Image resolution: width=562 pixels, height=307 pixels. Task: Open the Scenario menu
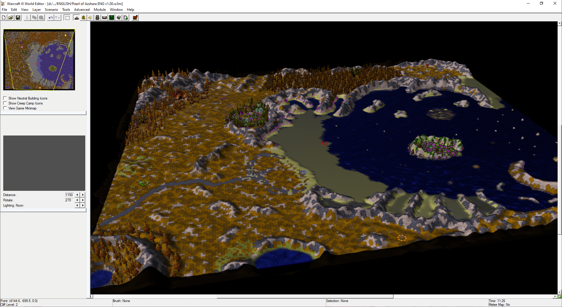click(x=51, y=10)
